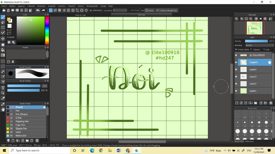The image size is (275, 154).
Task: Adjust the layer Opacity slider
Action: point(256,41)
